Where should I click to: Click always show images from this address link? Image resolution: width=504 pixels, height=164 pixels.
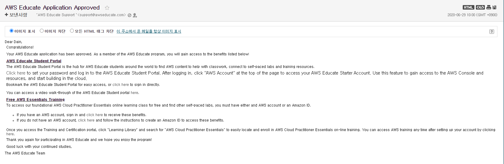149,31
